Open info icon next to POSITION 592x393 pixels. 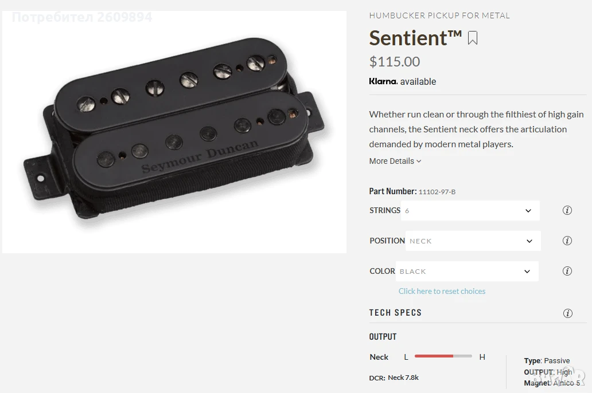pyautogui.click(x=567, y=241)
